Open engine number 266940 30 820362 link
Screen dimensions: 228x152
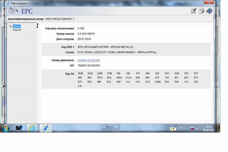click(89, 60)
